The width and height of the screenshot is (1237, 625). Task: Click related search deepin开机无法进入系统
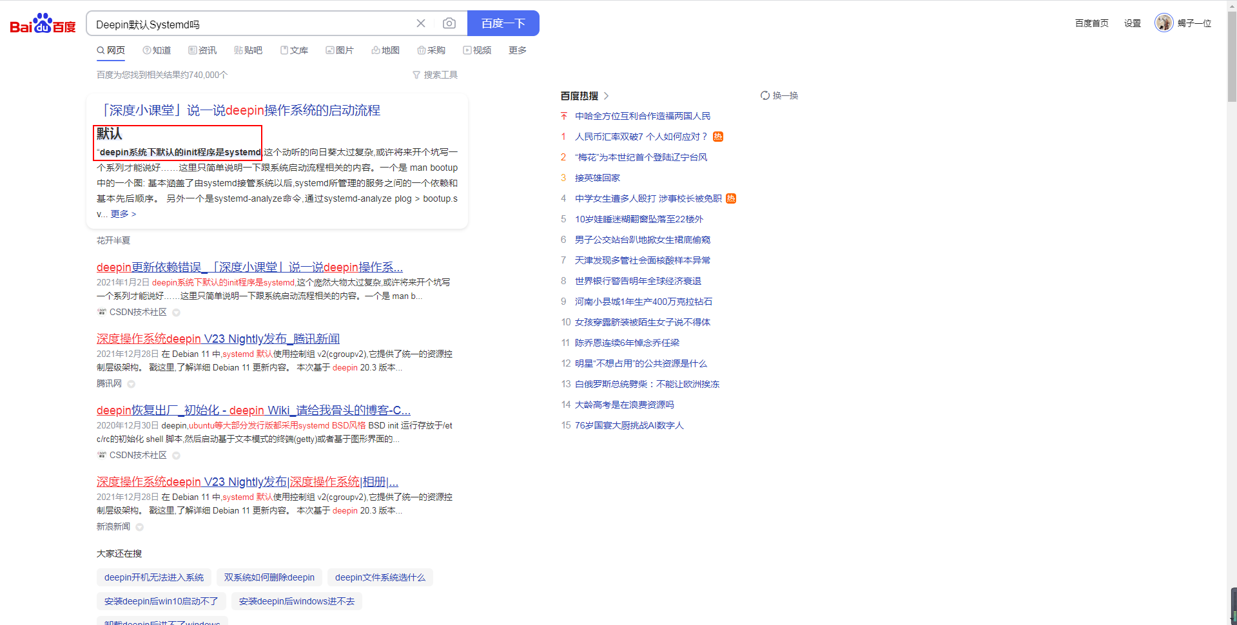154,577
